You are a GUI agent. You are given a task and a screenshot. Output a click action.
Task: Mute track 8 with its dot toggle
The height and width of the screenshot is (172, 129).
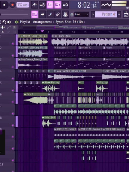13,125
